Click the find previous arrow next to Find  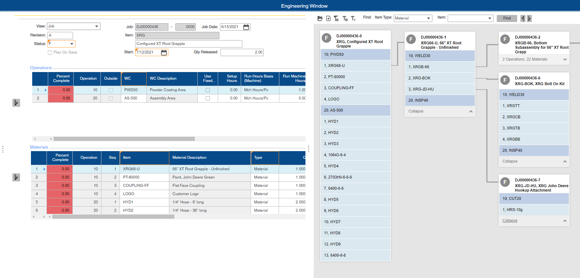point(523,18)
